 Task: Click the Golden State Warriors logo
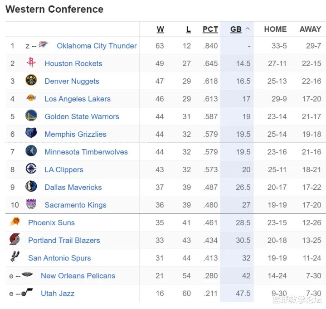point(31,116)
